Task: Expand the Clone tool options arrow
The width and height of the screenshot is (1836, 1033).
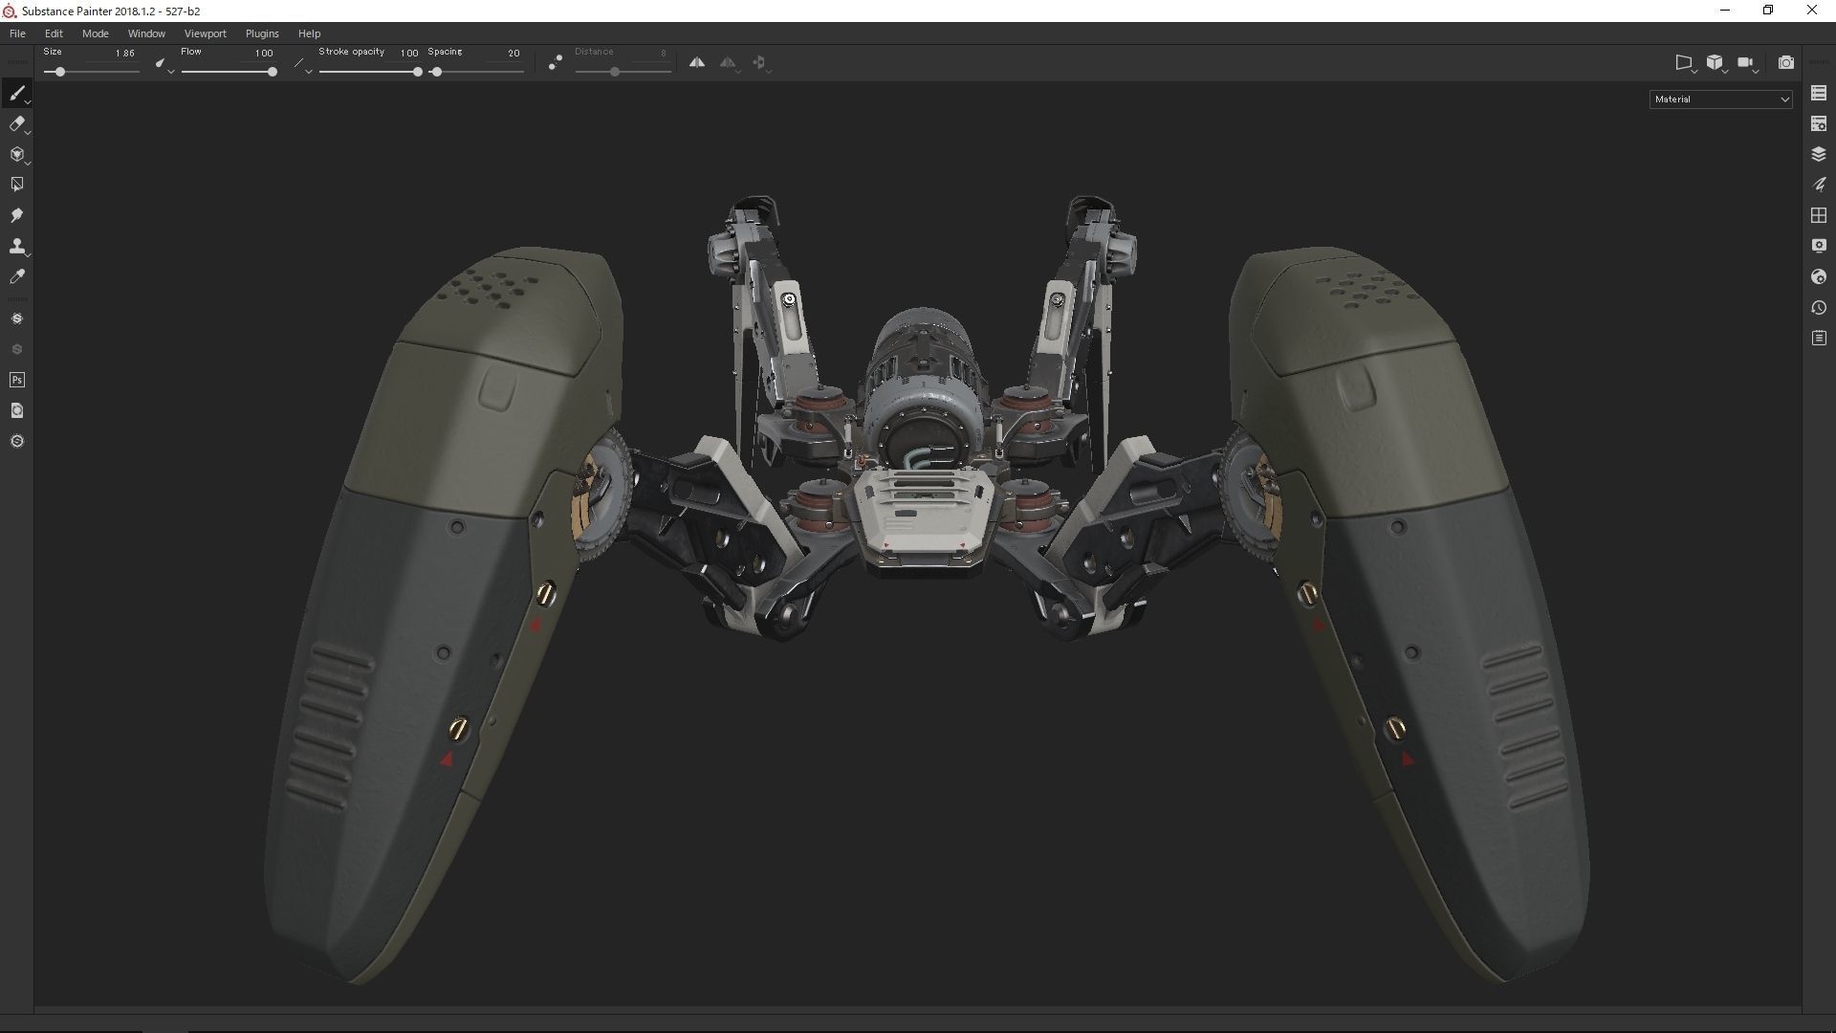Action: (x=29, y=254)
